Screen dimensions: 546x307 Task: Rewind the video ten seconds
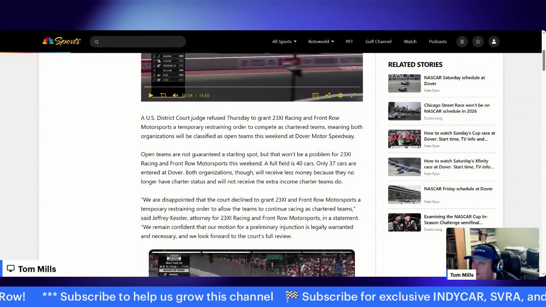coord(163,96)
